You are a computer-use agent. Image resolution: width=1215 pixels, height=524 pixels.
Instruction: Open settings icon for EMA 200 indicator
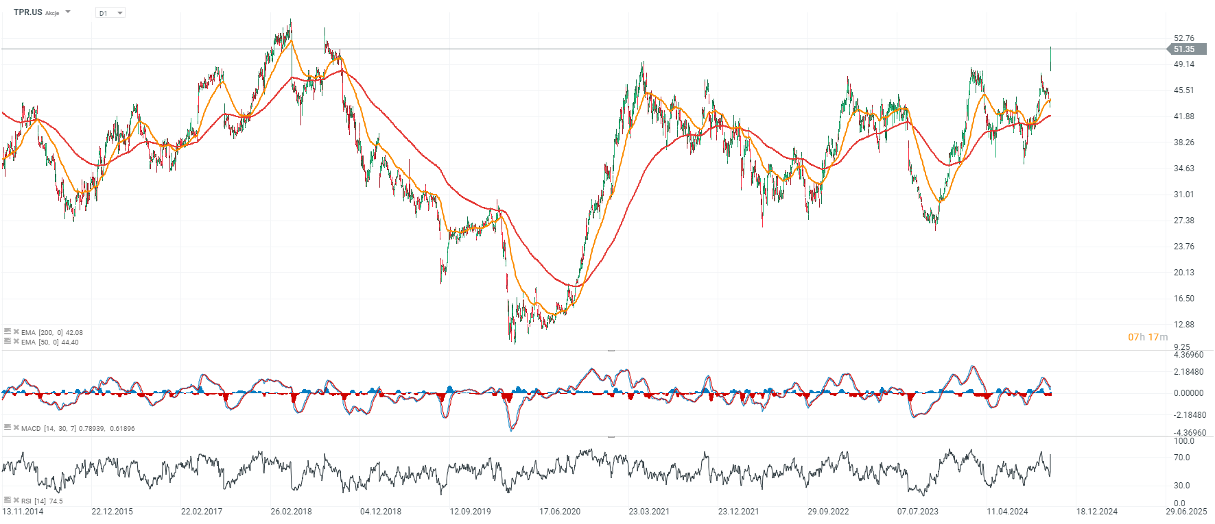(x=8, y=332)
